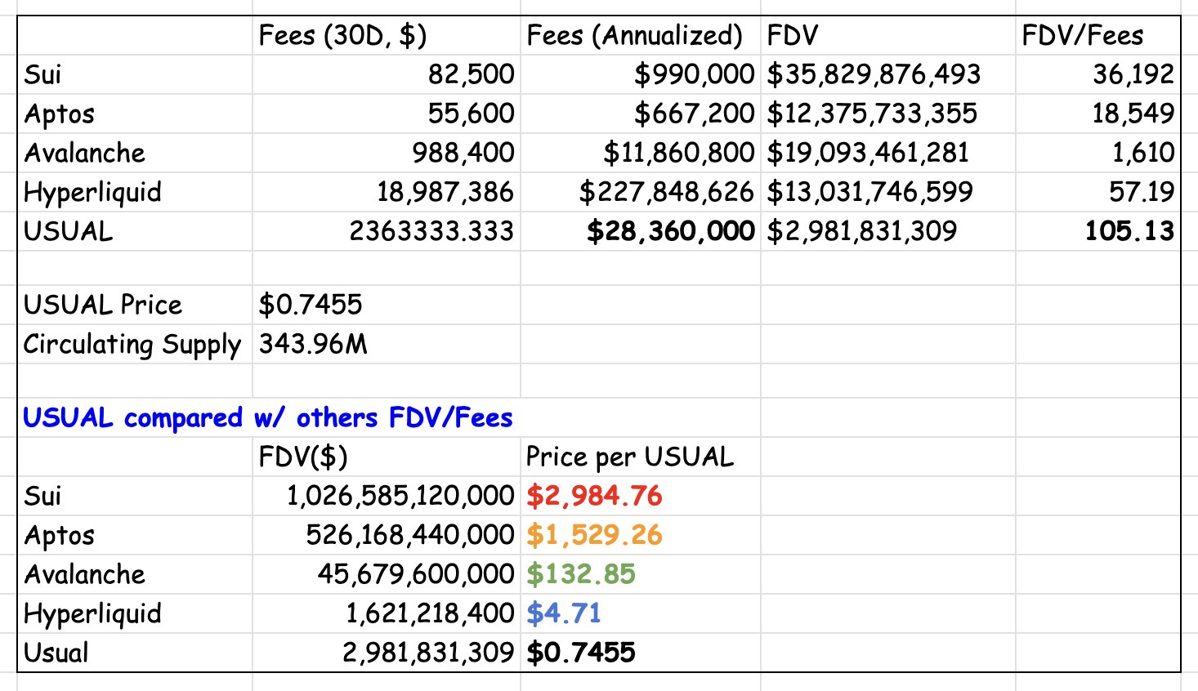Select the blue price cell $4.71
Image resolution: width=1198 pixels, height=691 pixels.
coord(564,614)
